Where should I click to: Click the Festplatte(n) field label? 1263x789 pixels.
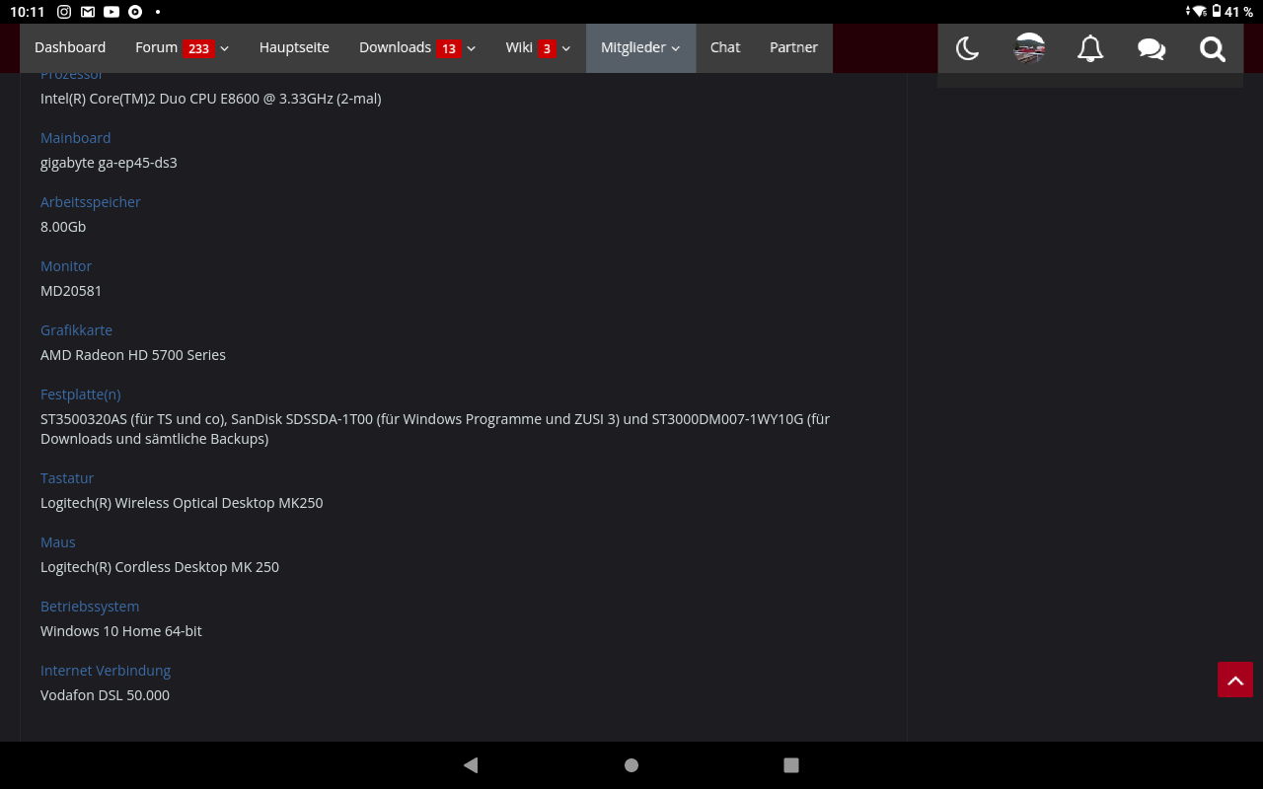pyautogui.click(x=80, y=394)
